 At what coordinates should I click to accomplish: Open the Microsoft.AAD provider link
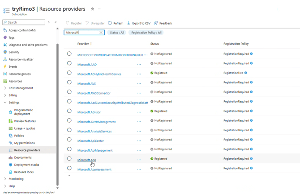(x=87, y=65)
